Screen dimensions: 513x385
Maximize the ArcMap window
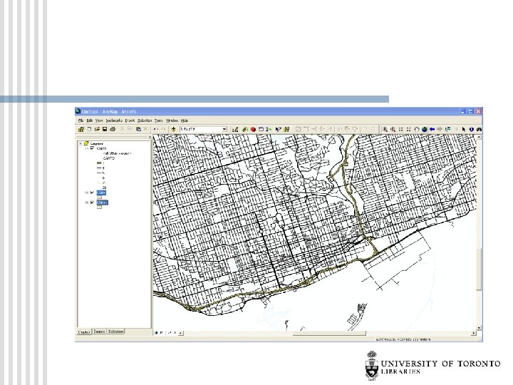coord(470,112)
